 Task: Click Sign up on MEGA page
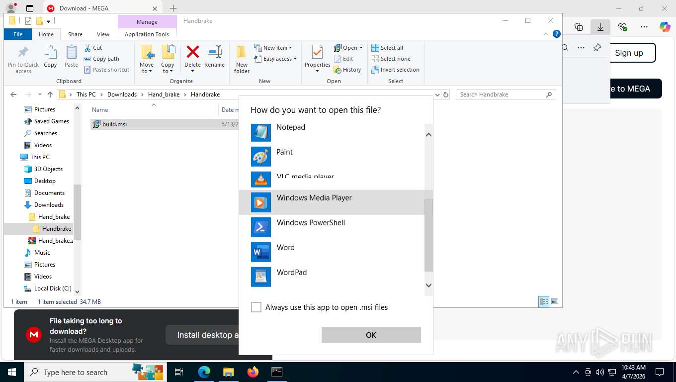[629, 53]
